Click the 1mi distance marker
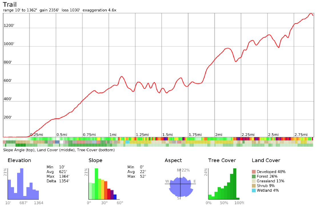319x212 pixels. (x=113, y=135)
